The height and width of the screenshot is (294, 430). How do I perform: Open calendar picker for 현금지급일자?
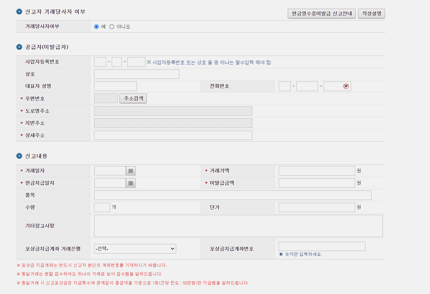pos(131,183)
